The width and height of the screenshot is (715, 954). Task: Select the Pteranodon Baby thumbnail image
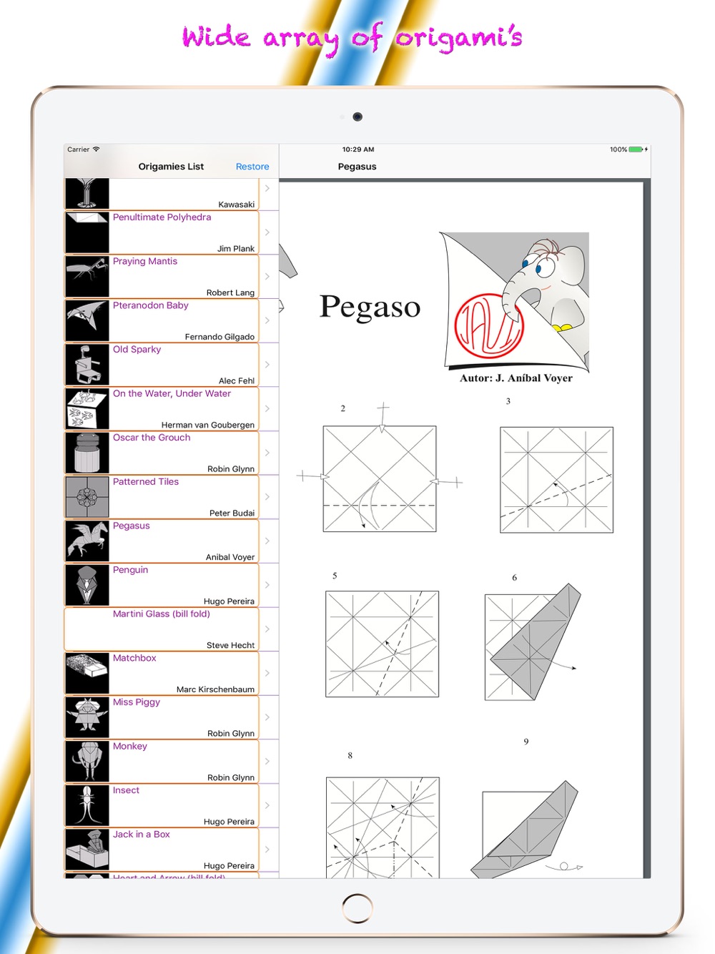tap(87, 321)
